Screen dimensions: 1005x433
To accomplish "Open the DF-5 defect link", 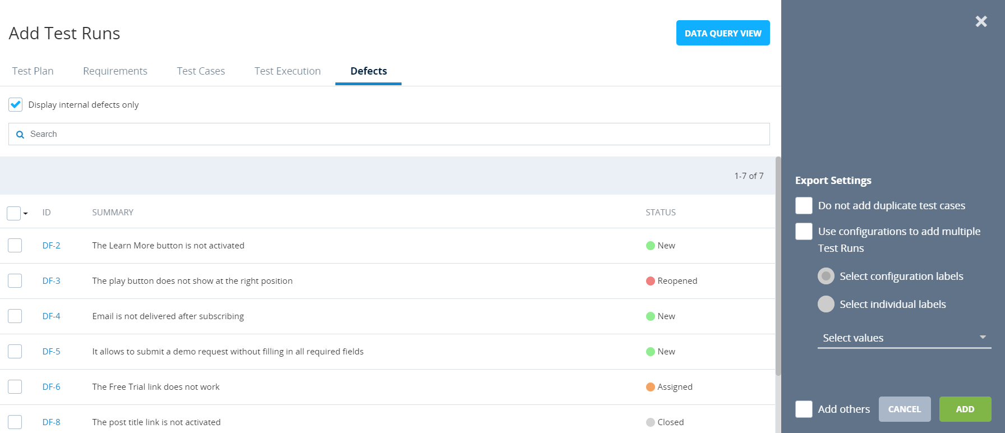I will [x=51, y=352].
